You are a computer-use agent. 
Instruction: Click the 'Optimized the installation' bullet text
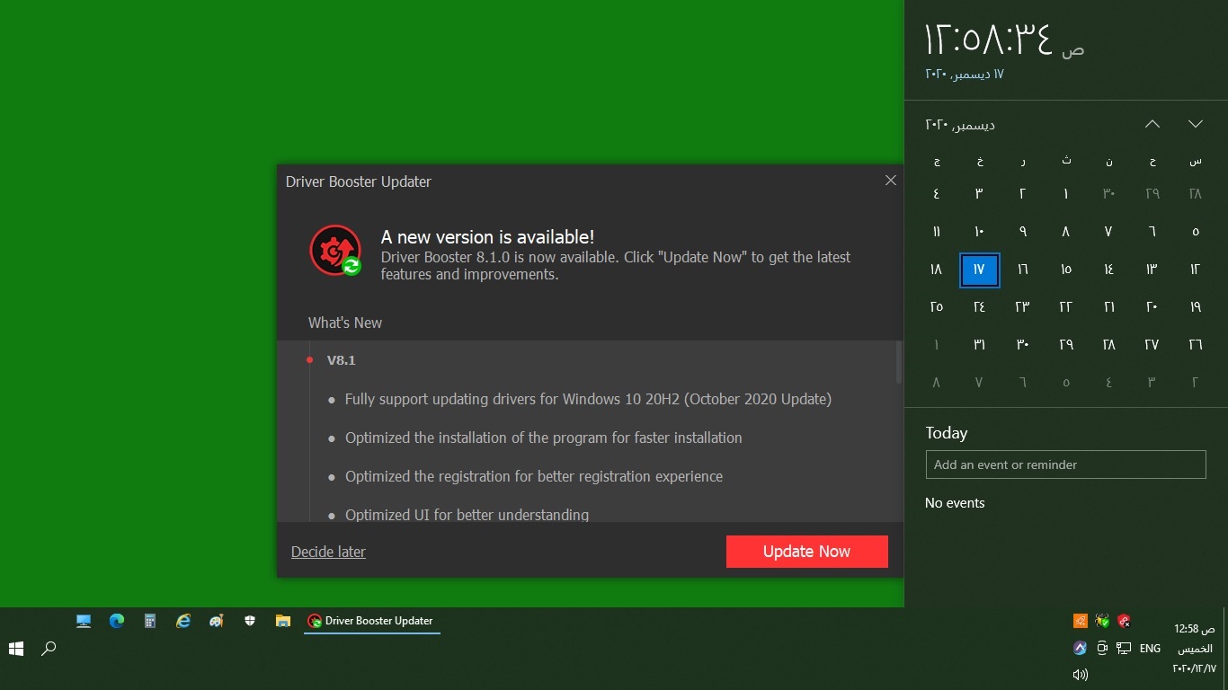[x=544, y=438]
